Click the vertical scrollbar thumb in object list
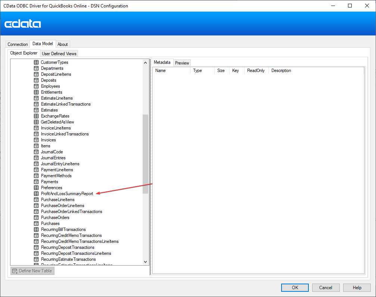376x297 pixels. [x=145, y=154]
